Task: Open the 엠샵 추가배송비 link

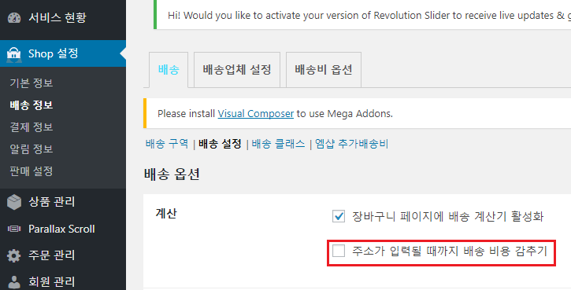Action: [x=352, y=144]
